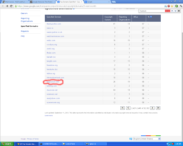Click Reporting Organizations column header
The width and height of the screenshot is (183, 146).
click(124, 18)
